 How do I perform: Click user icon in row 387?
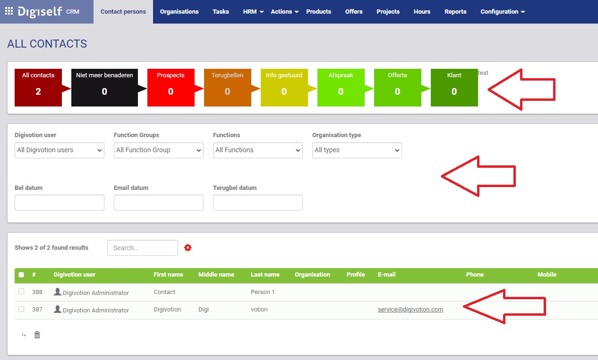click(x=58, y=310)
